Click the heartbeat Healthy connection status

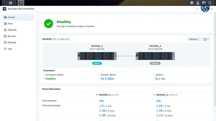tap(50, 79)
